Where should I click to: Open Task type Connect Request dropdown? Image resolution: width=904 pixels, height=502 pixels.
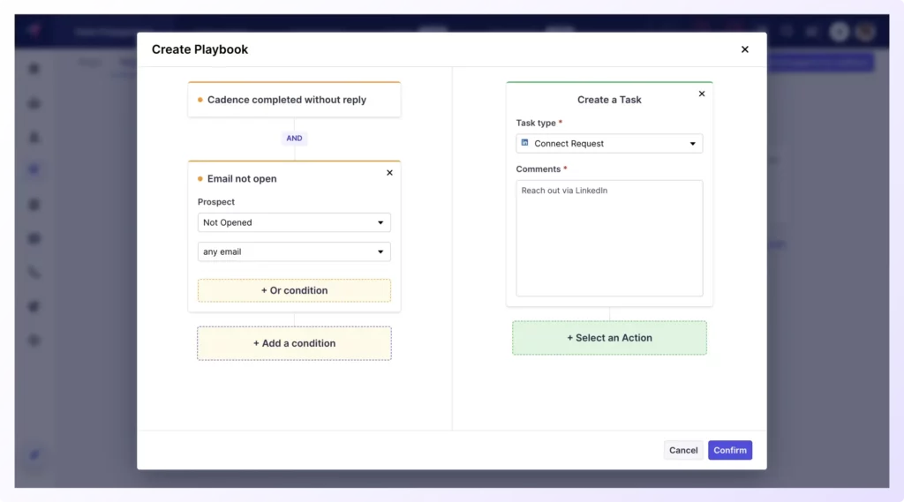point(609,143)
